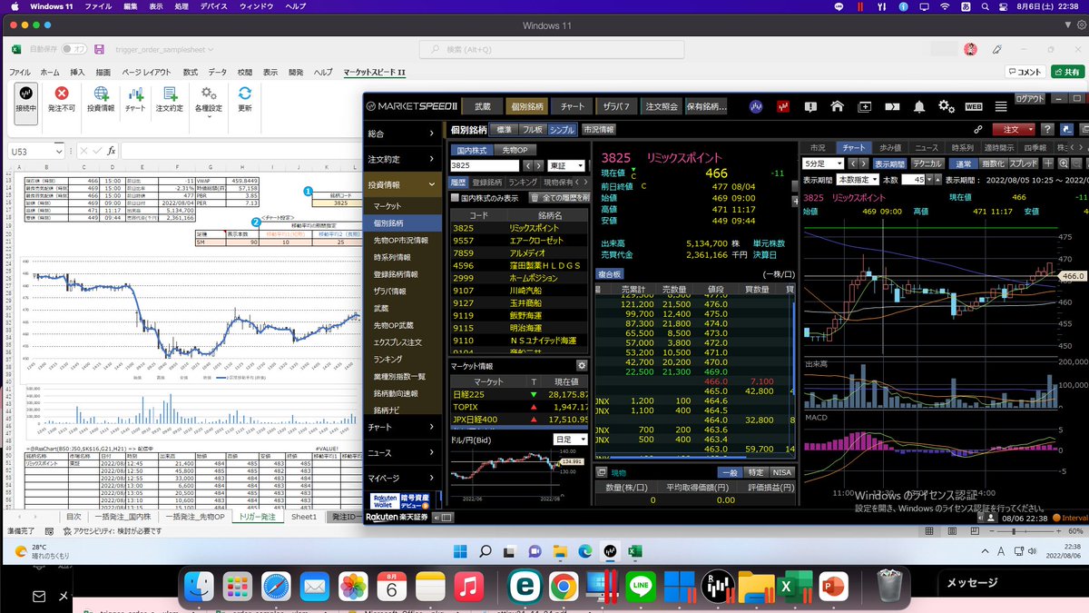Click the question mark help icon in Market Speed

(1047, 130)
